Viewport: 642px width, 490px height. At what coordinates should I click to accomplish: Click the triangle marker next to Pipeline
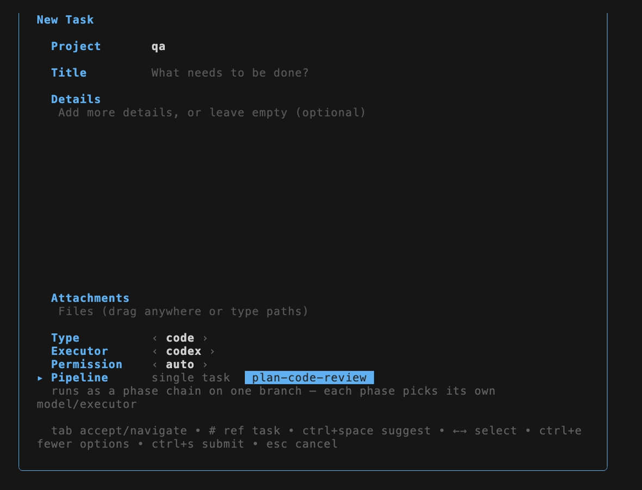pos(40,378)
